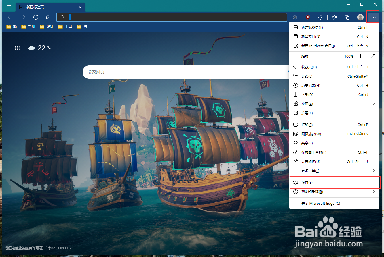Screen dimensions: 384x257
Task: Click the cloud weather icon
Action: (31, 48)
